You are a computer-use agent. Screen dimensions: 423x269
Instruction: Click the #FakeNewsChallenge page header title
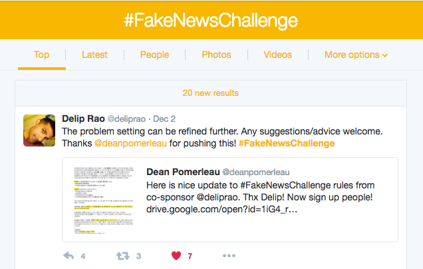tap(211, 19)
